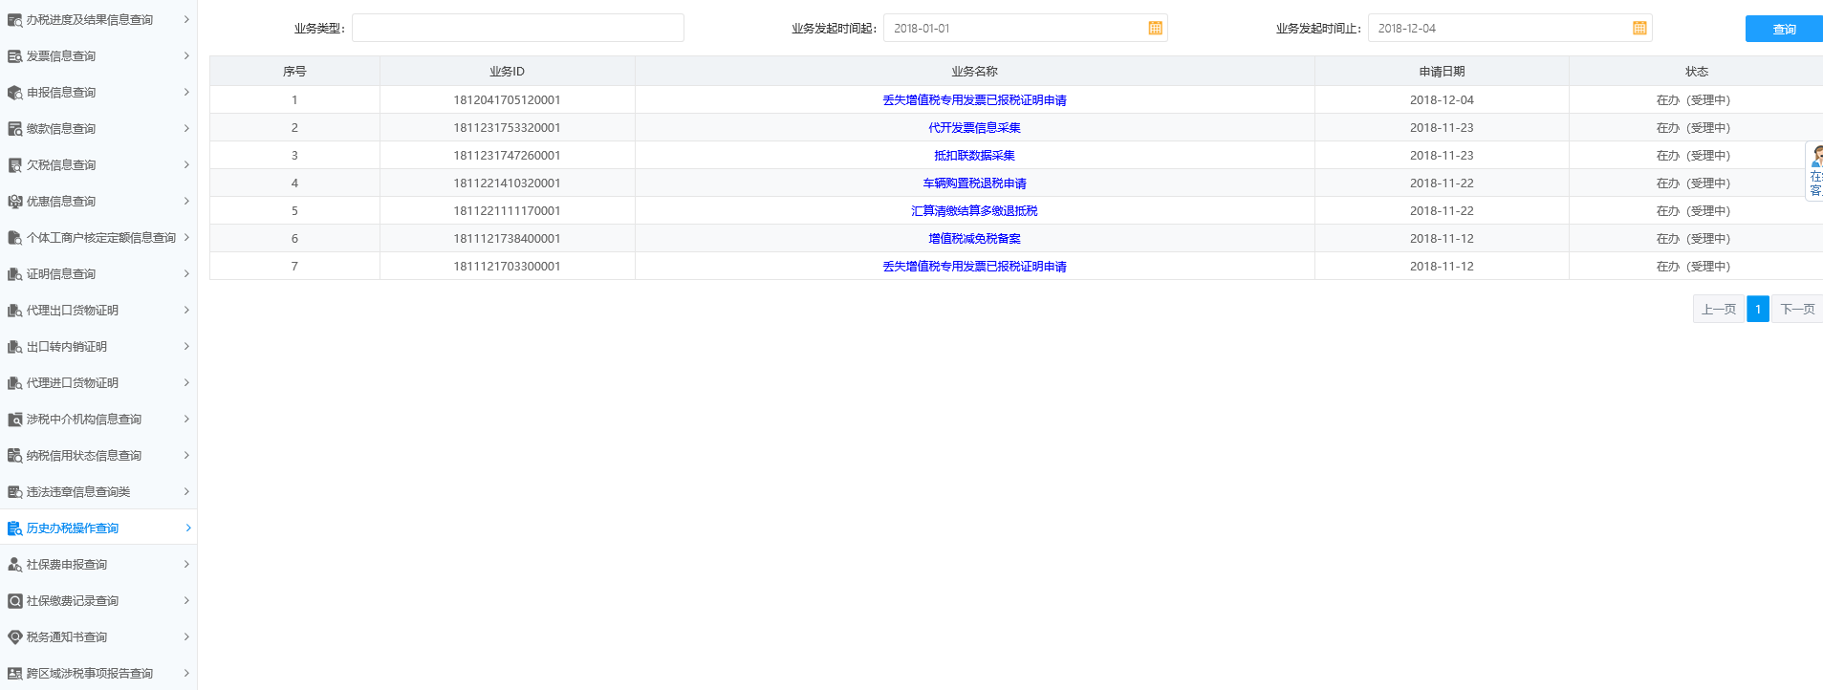This screenshot has height=690, width=1823.
Task: Click business ID 1811231753320001
Action: point(507,128)
